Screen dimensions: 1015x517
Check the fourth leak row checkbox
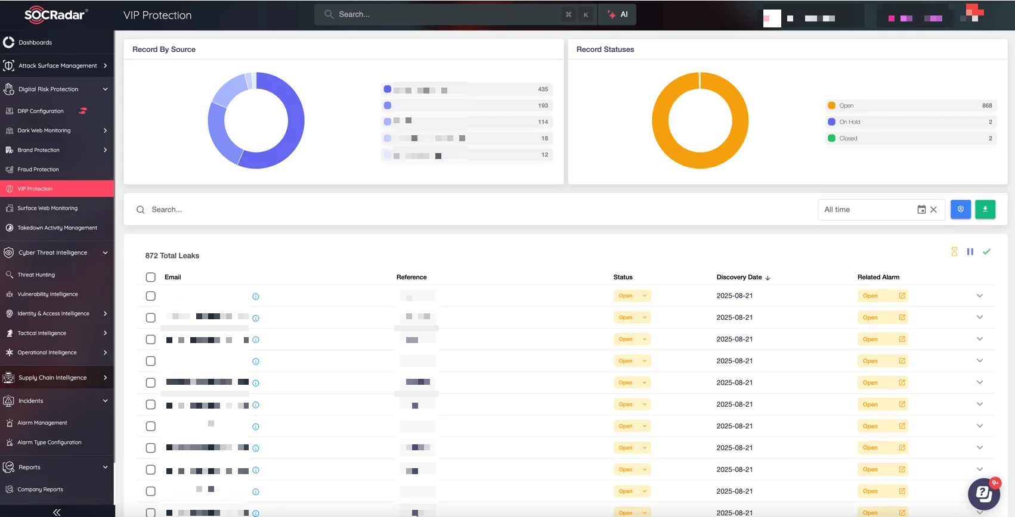click(151, 361)
